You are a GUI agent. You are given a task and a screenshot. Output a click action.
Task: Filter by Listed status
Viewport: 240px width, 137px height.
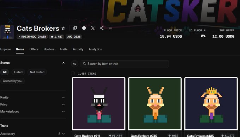(x=18, y=72)
